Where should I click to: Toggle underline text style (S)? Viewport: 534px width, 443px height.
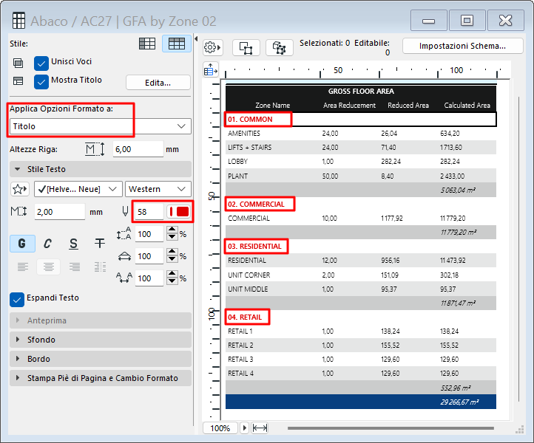pyautogui.click(x=73, y=243)
